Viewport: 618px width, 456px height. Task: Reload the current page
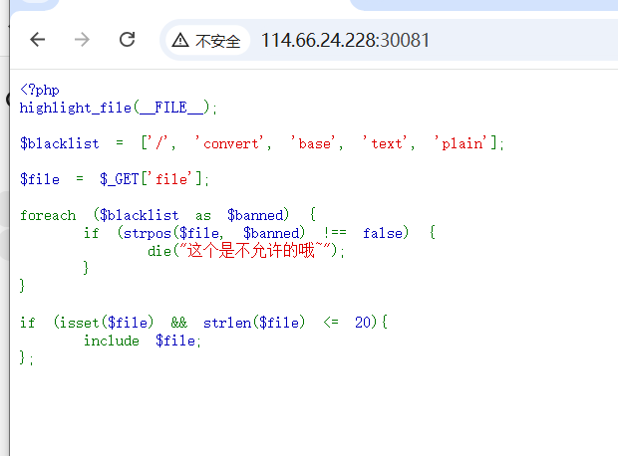coord(127,40)
